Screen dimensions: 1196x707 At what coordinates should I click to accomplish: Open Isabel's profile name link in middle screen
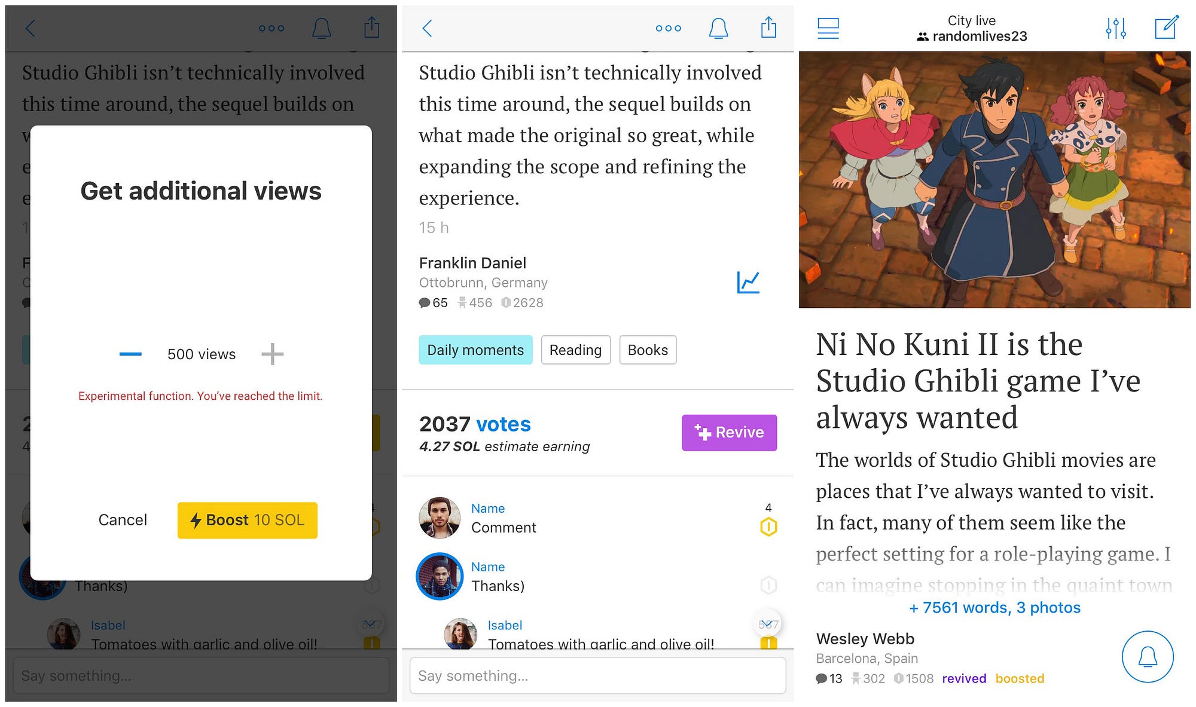click(505, 626)
